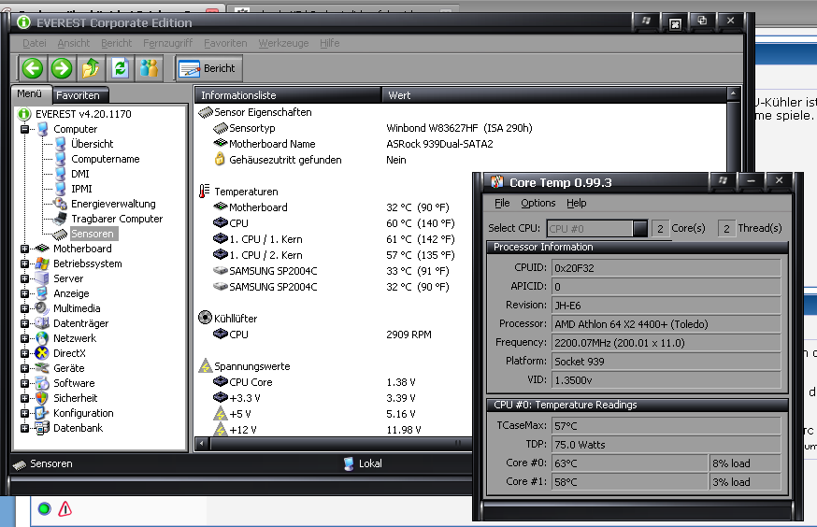Open the EVEREST Hilfe menu
Screen dimensions: 817x527
tap(330, 43)
